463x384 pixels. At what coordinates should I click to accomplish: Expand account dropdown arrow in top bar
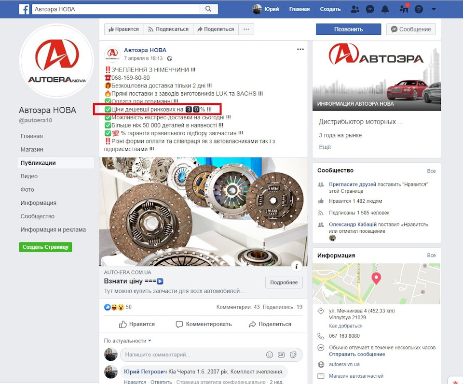click(434, 9)
